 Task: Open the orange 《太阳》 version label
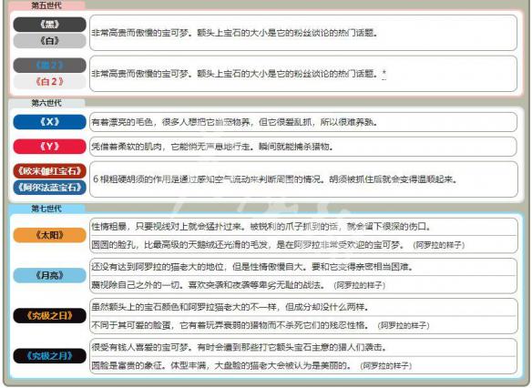[49, 235]
